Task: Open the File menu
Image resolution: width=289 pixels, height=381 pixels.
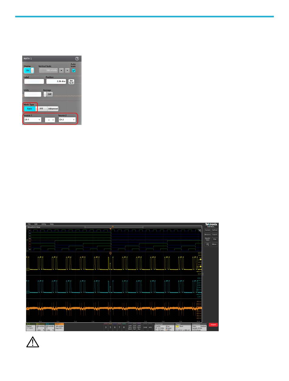Action: coord(29,224)
